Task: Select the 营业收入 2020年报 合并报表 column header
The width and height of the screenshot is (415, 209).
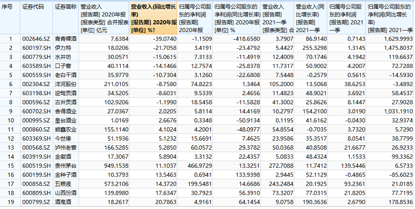Action: coord(104,18)
